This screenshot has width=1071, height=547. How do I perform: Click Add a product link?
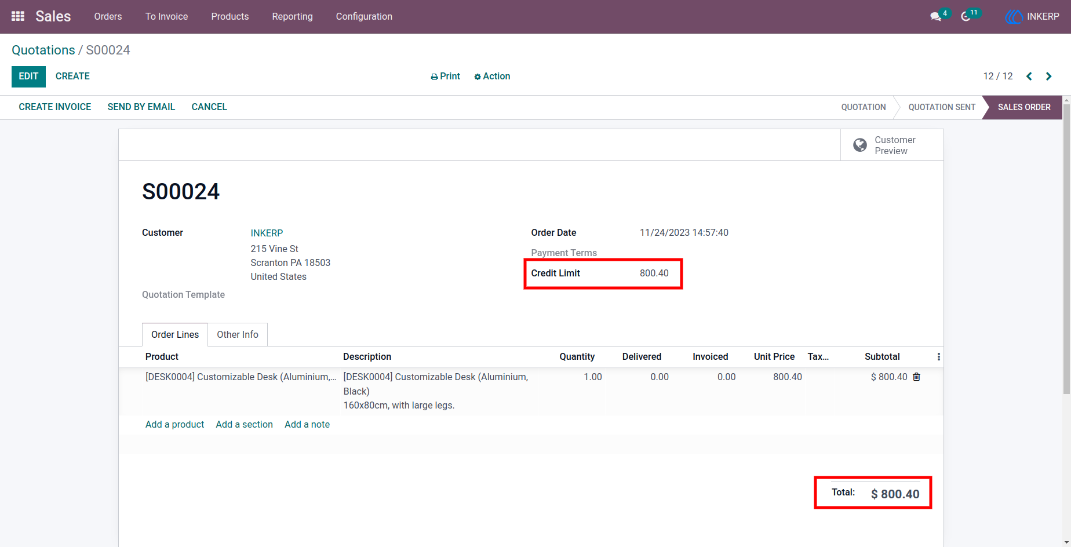pos(174,424)
